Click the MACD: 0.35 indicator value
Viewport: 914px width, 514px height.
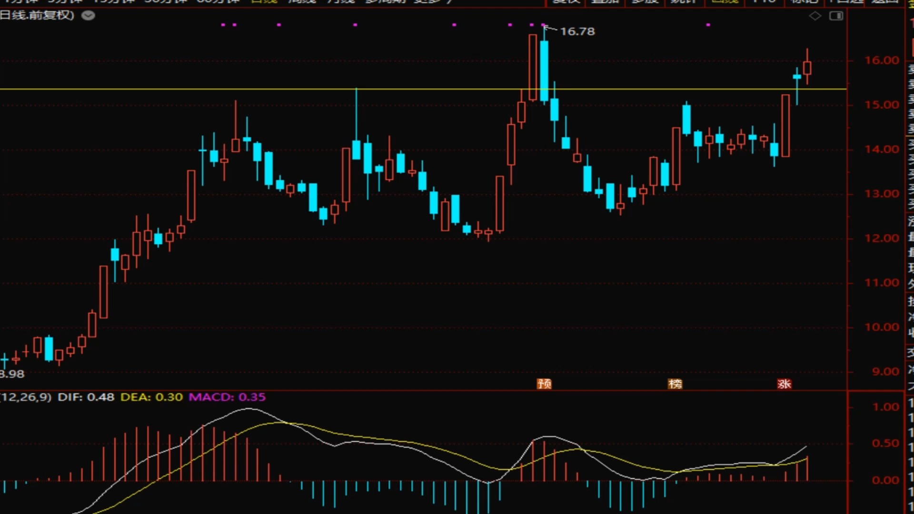[x=227, y=397]
